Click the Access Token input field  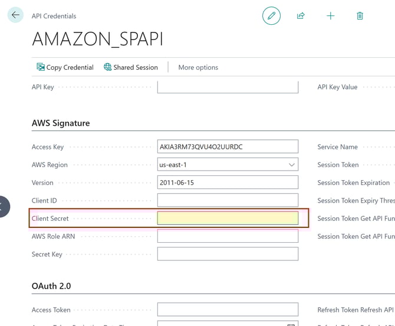228,309
